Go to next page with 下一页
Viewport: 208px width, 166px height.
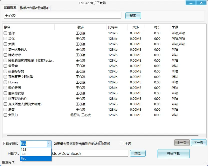[198, 142]
